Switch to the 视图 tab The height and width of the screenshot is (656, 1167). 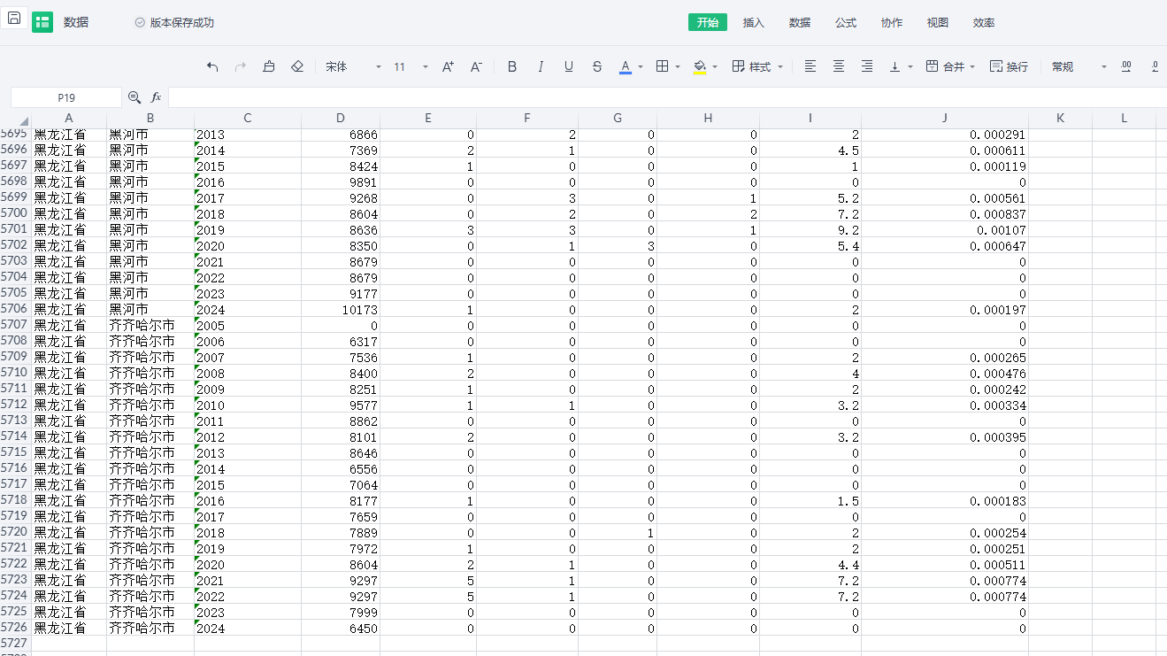pyautogui.click(x=938, y=22)
